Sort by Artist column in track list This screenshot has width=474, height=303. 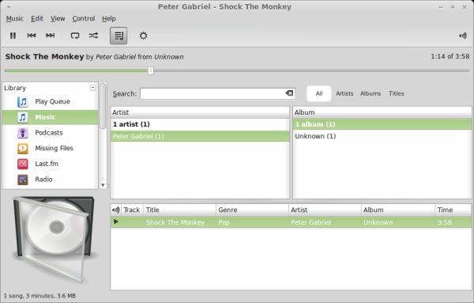(325, 210)
